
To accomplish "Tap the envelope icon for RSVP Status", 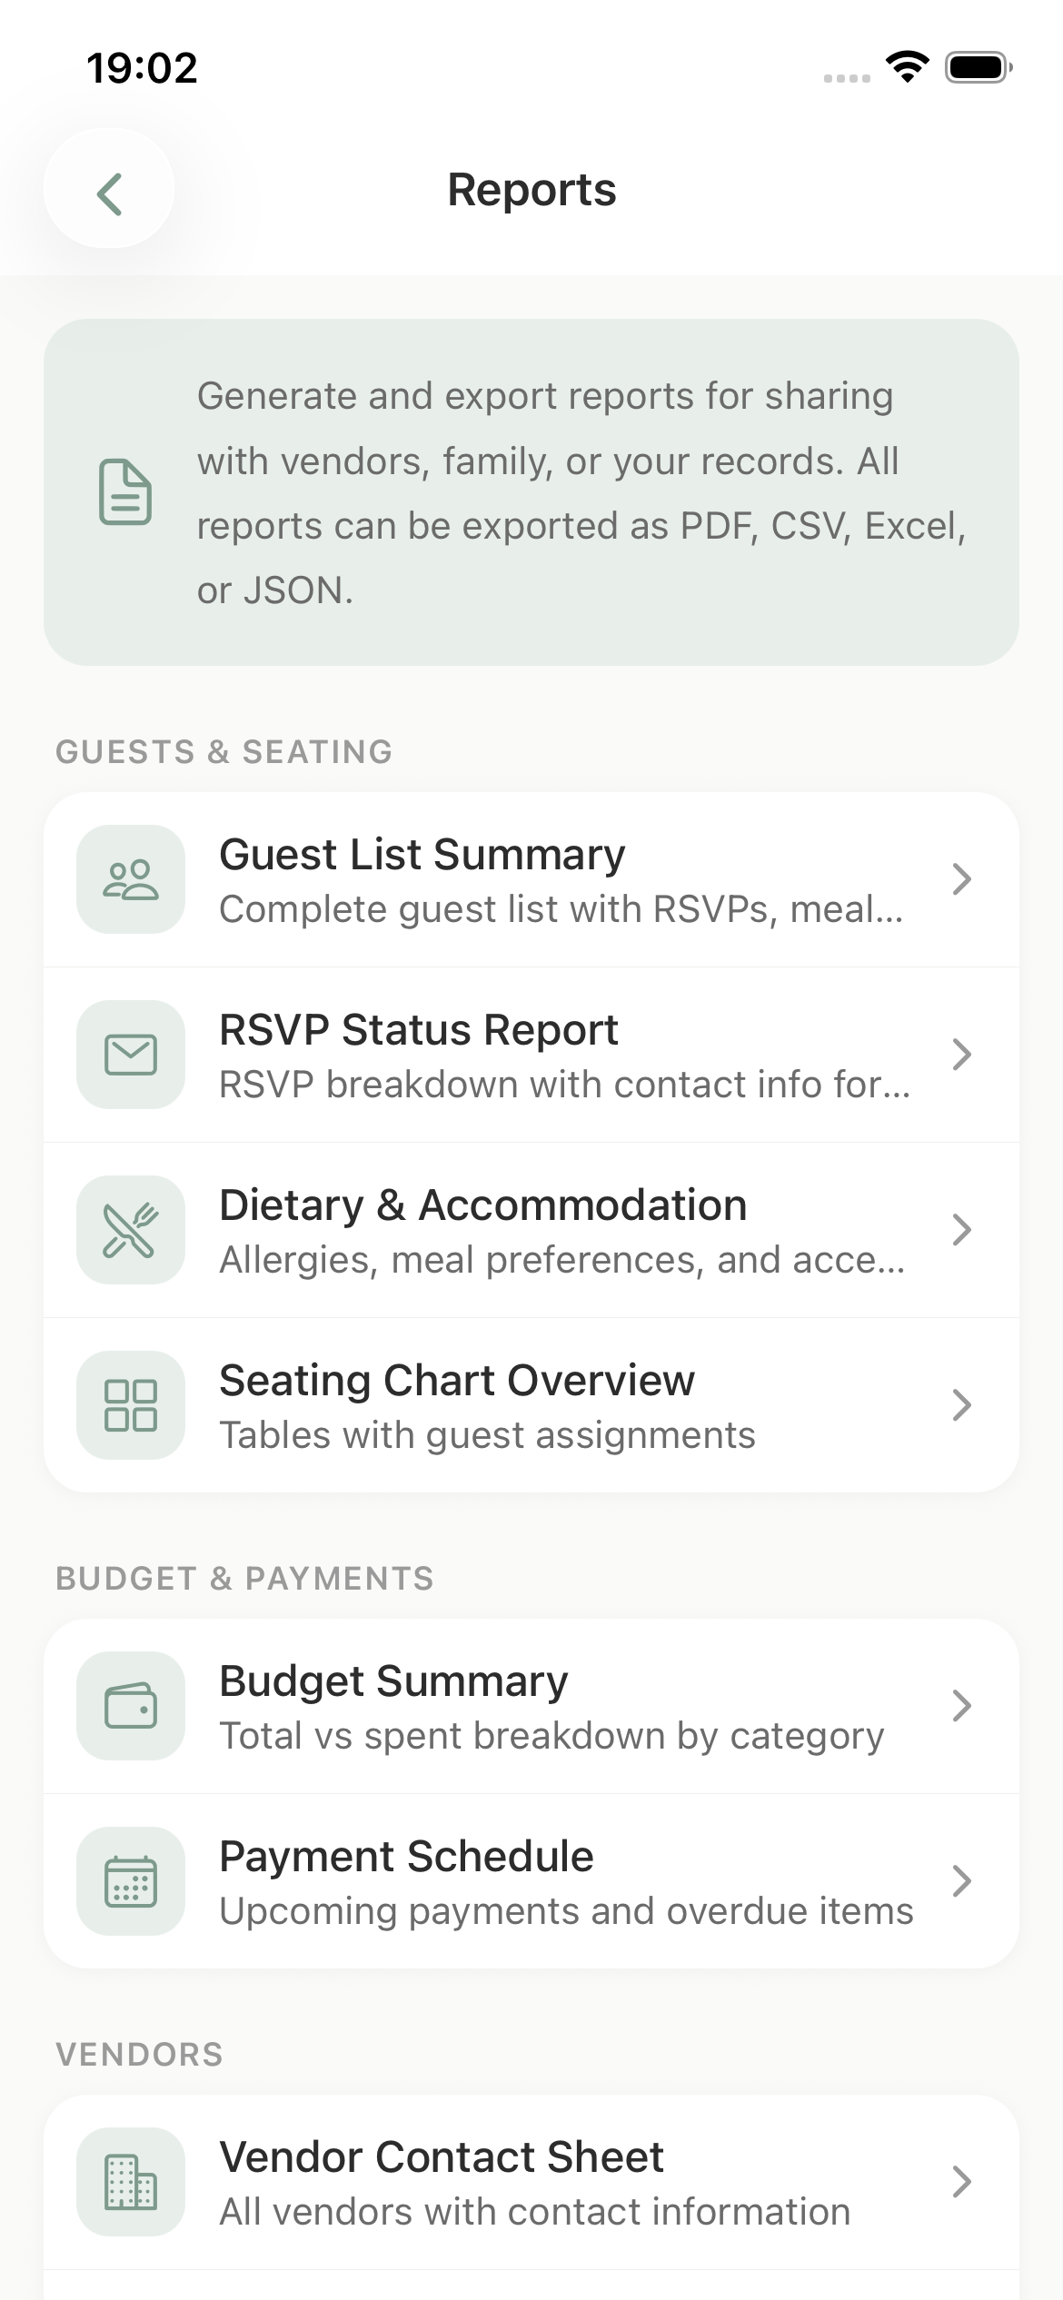I will pos(131,1055).
